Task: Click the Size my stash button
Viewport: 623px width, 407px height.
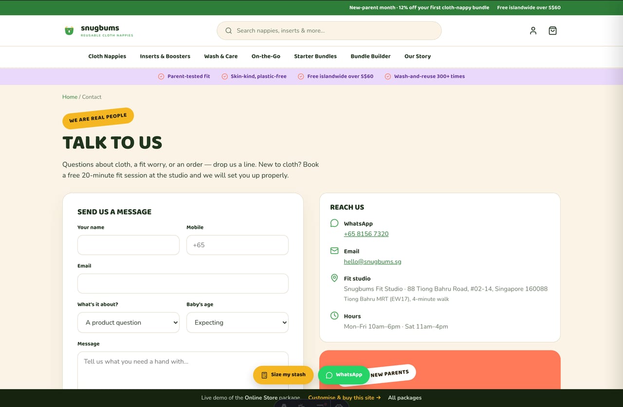Action: 283,375
